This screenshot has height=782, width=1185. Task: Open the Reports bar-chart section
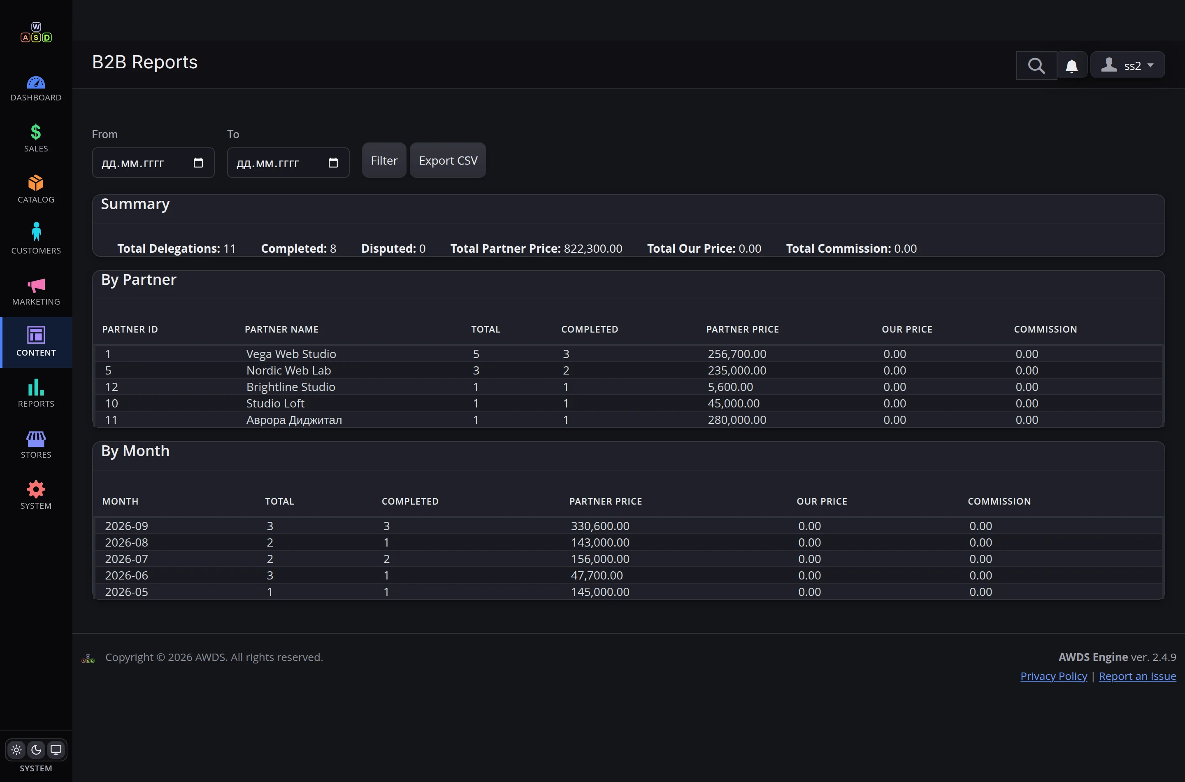pyautogui.click(x=36, y=393)
